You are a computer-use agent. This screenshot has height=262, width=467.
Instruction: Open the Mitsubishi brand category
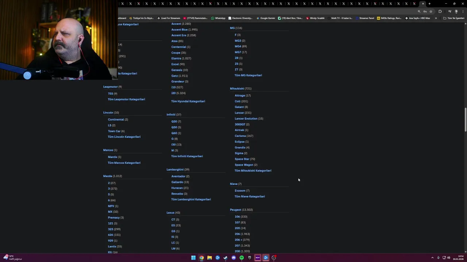237,88
